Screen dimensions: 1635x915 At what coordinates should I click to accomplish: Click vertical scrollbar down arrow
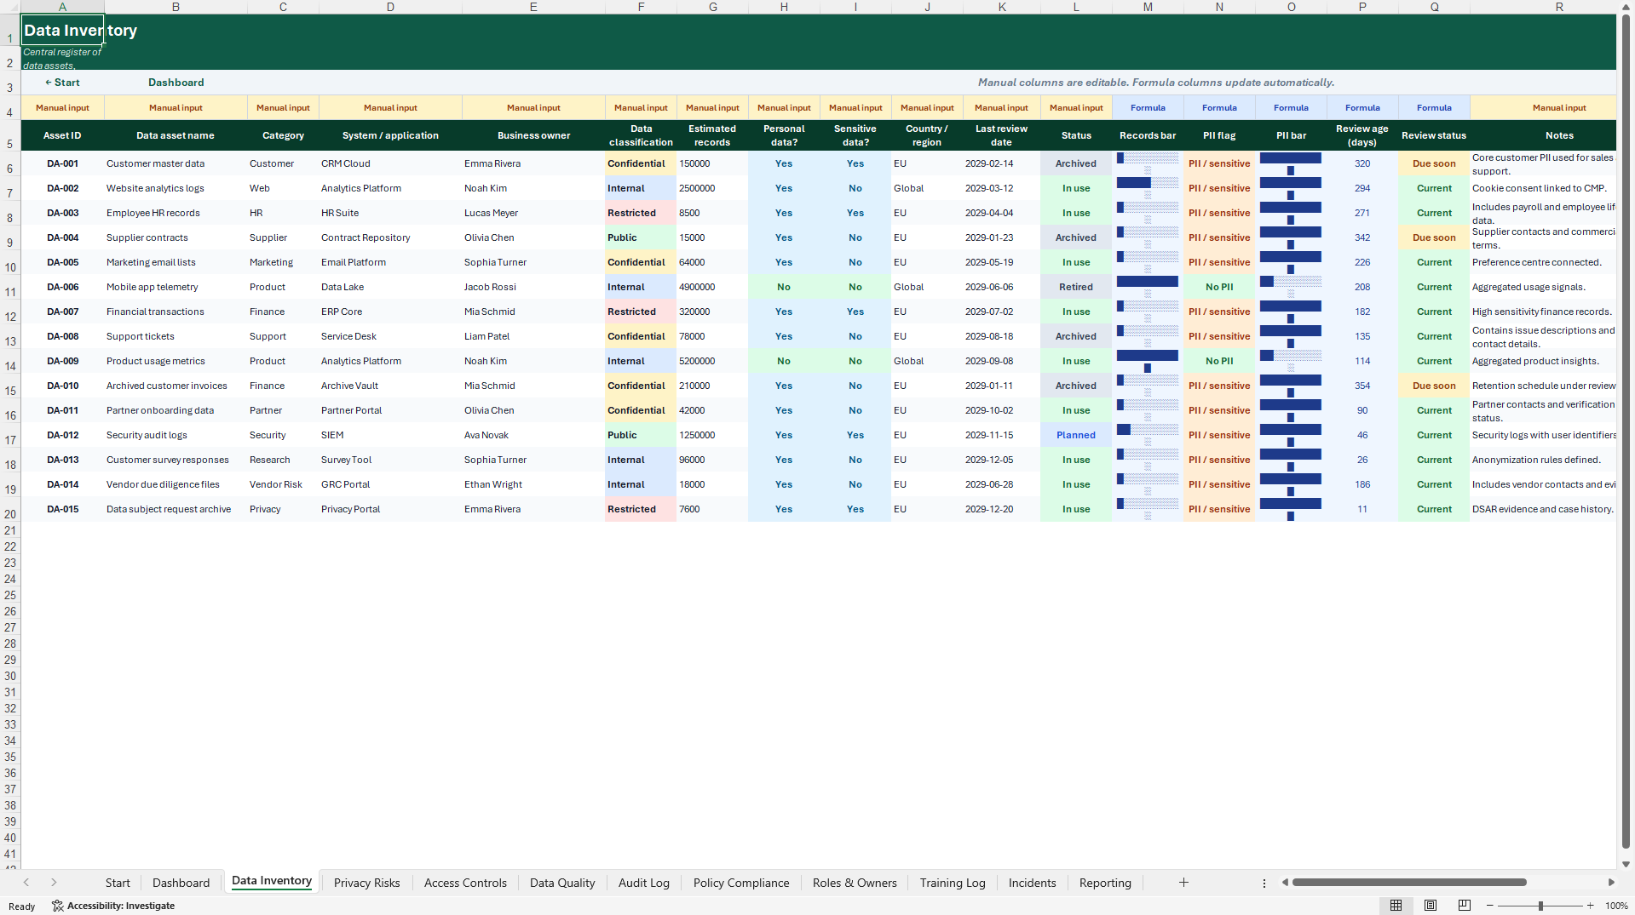(1626, 864)
